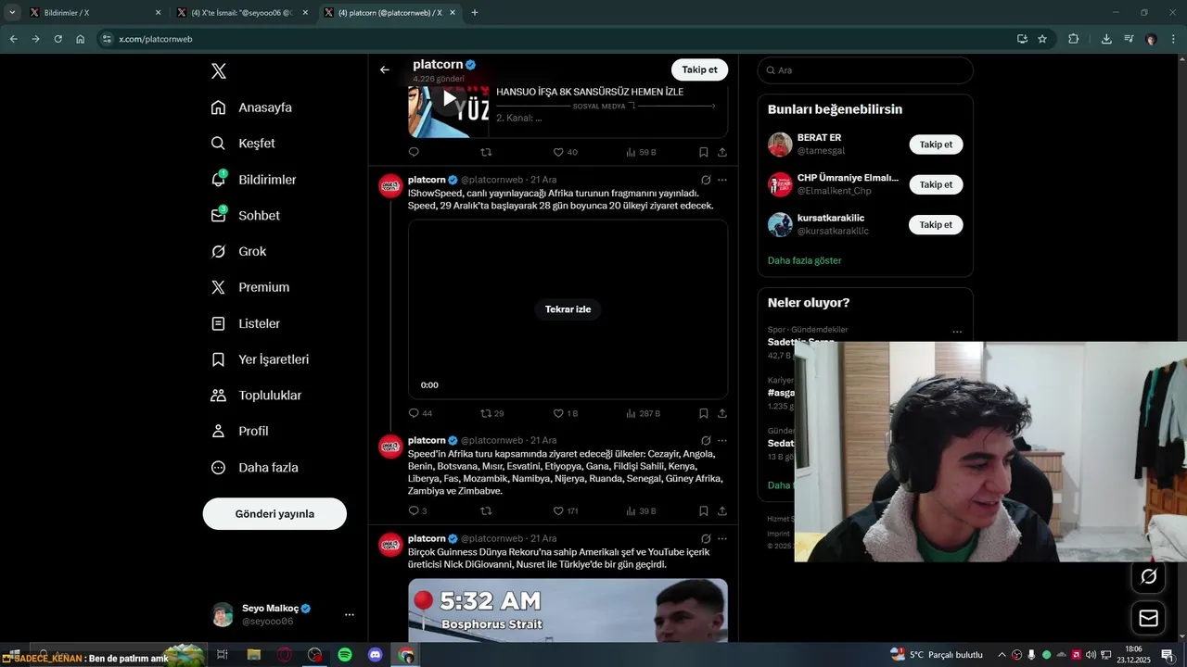Share the IShowSpeed trailer post
This screenshot has width=1187, height=667.
(x=722, y=413)
